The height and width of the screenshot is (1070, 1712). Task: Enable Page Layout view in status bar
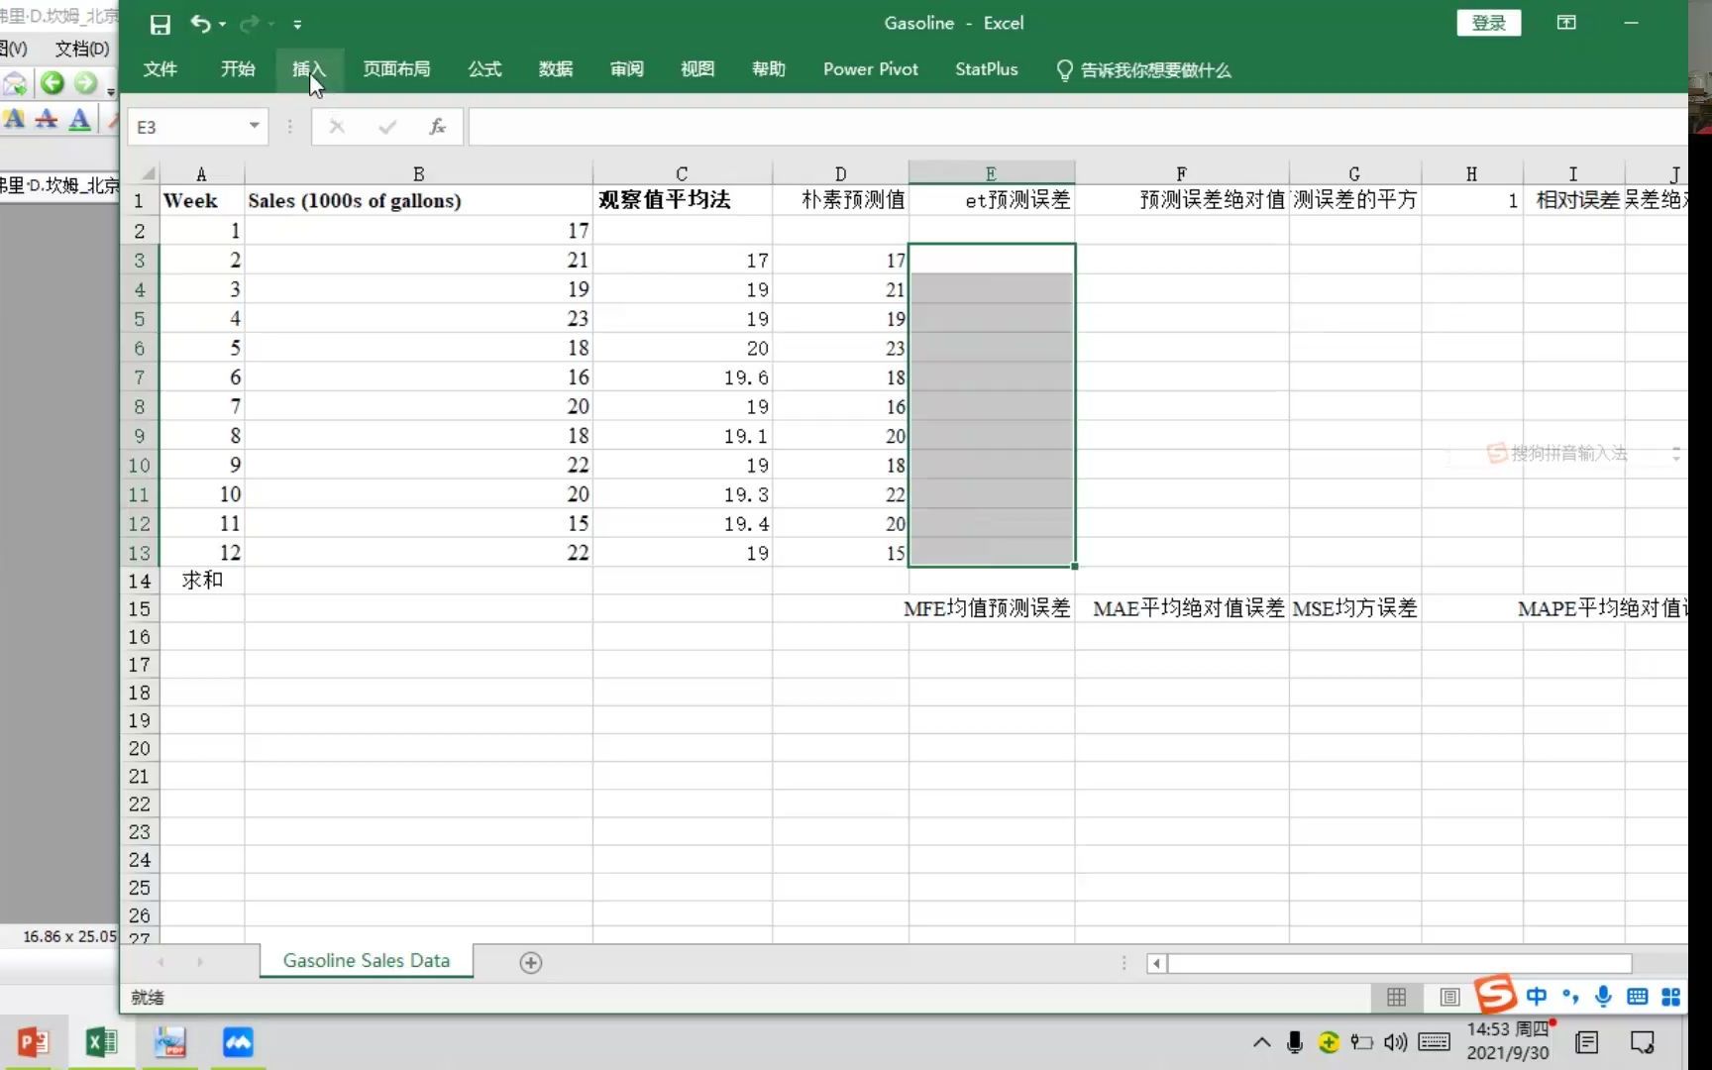(1448, 998)
